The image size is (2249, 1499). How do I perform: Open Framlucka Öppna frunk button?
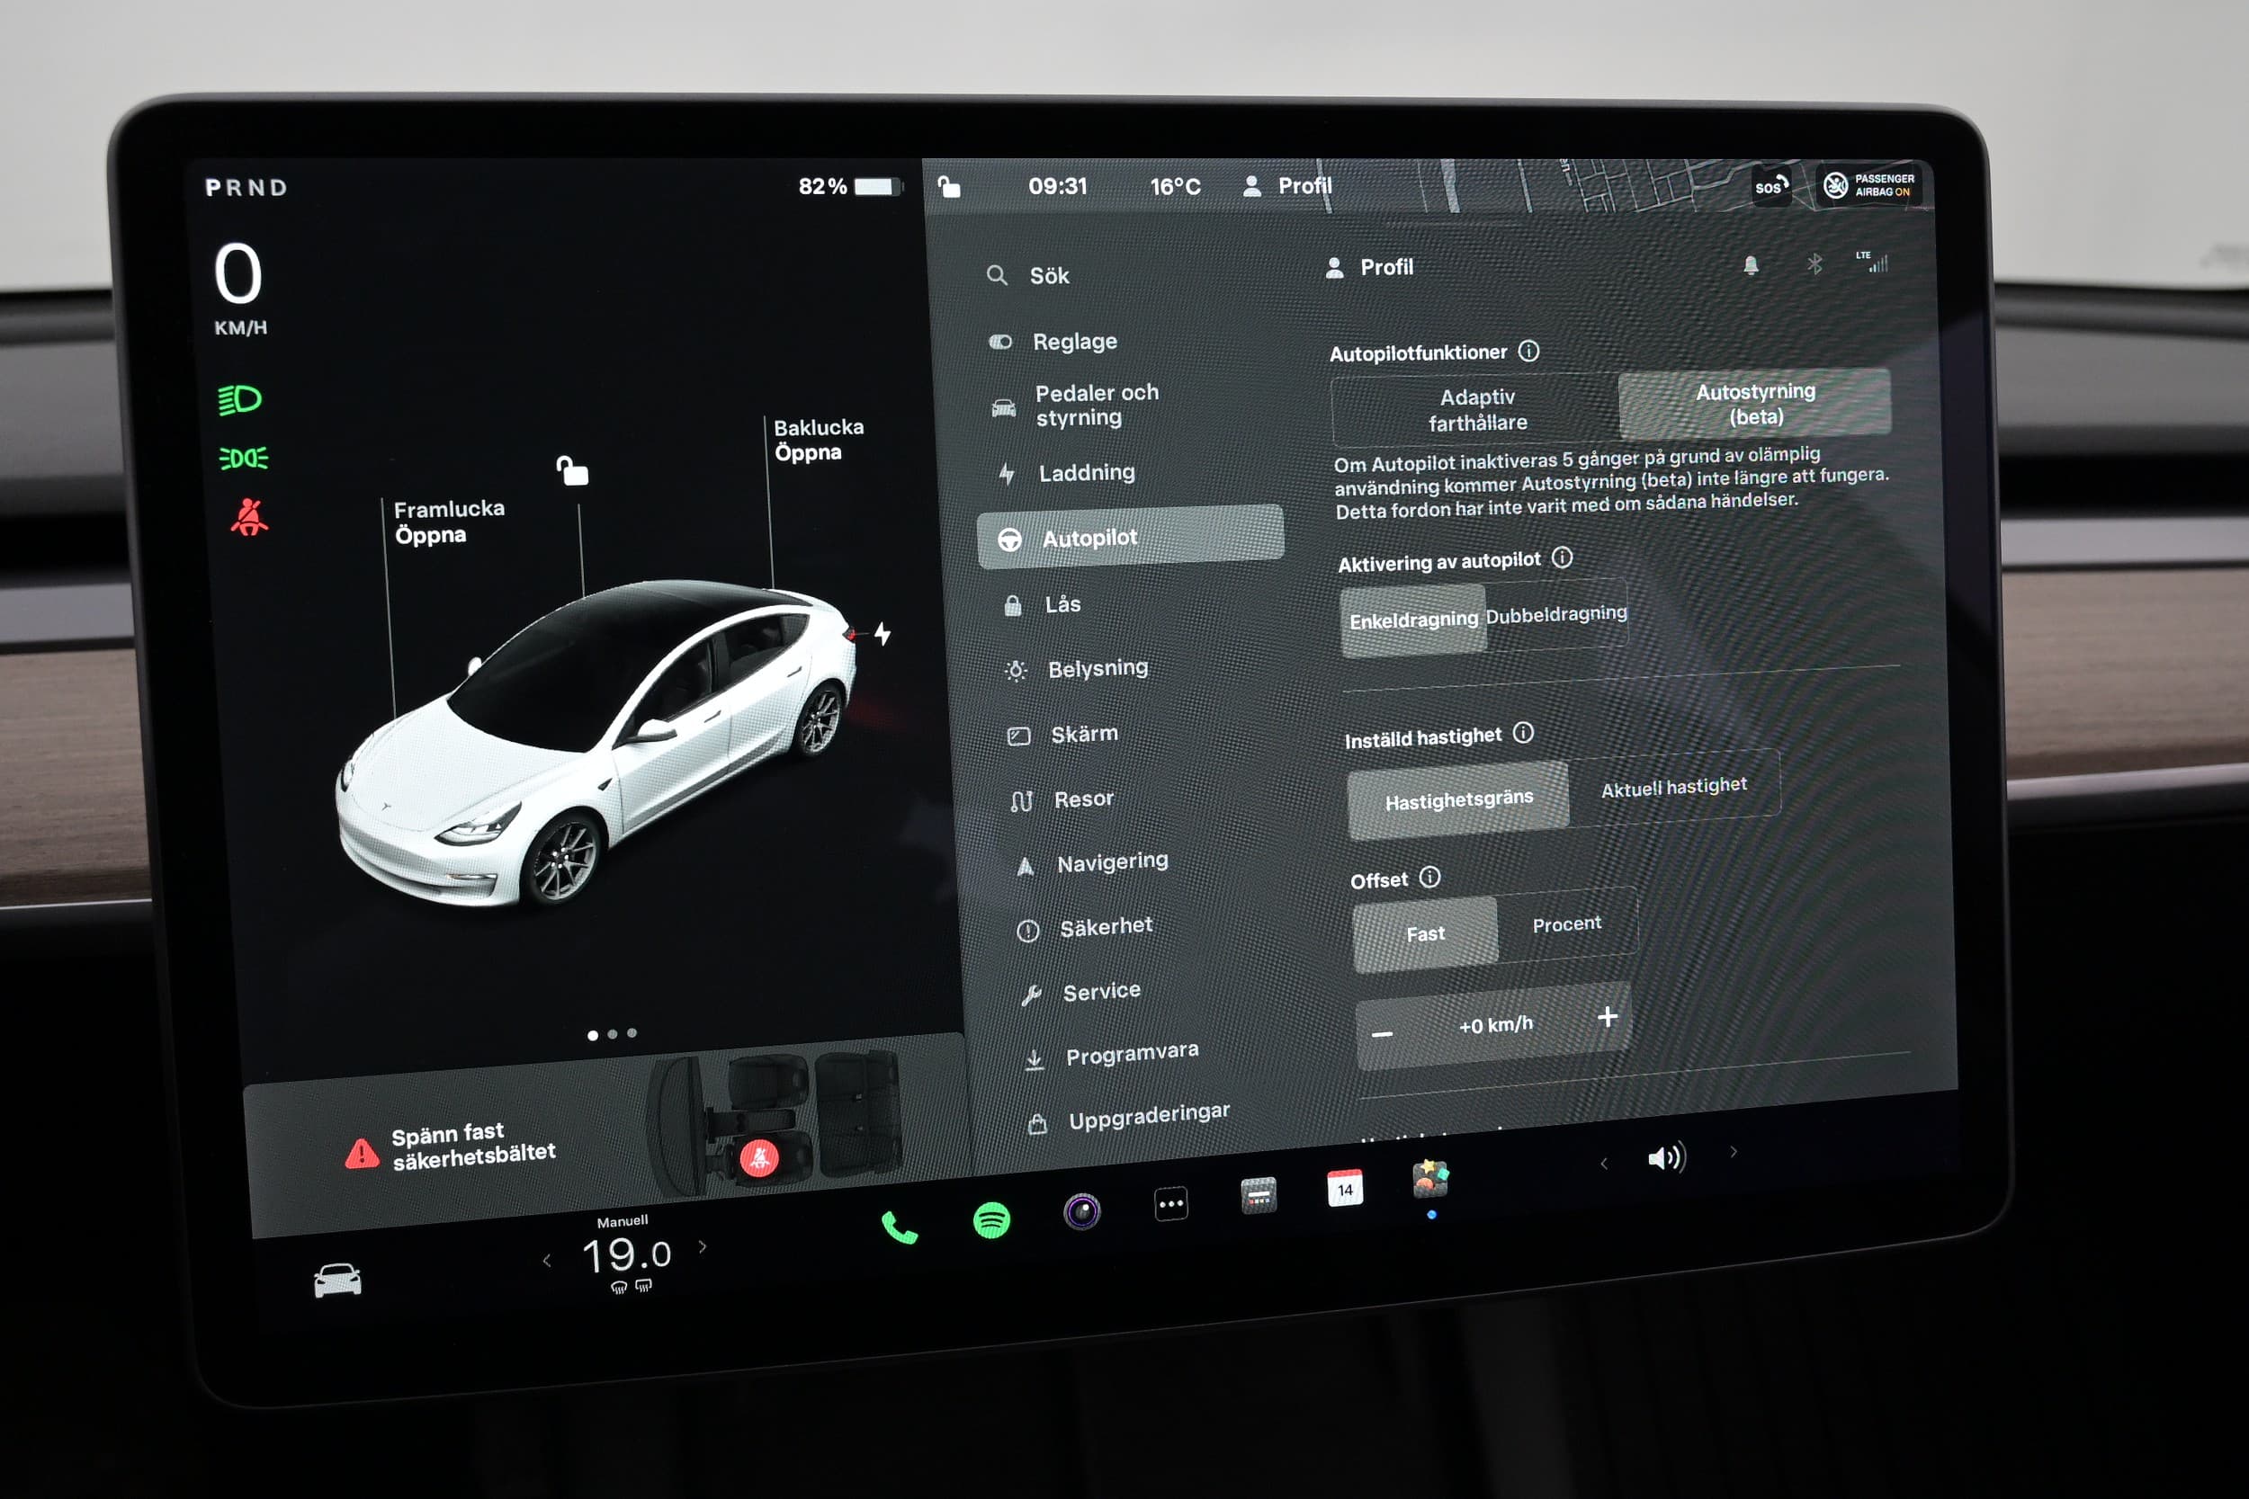(449, 522)
